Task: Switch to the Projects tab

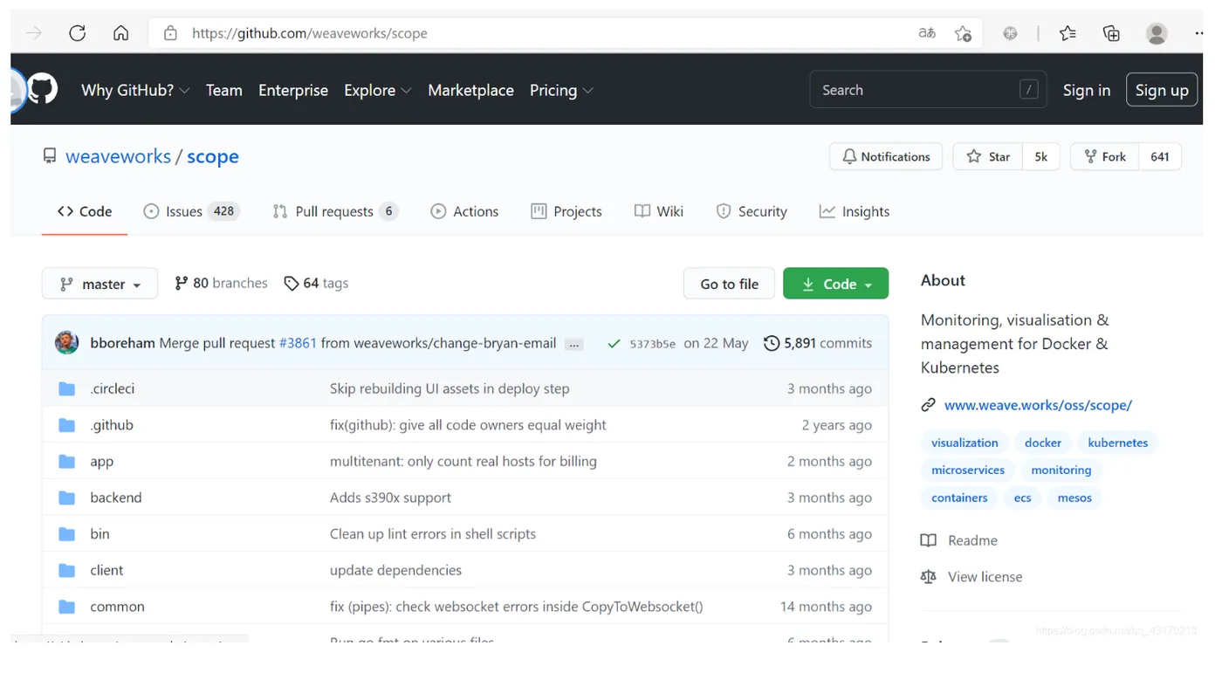Action: (566, 211)
